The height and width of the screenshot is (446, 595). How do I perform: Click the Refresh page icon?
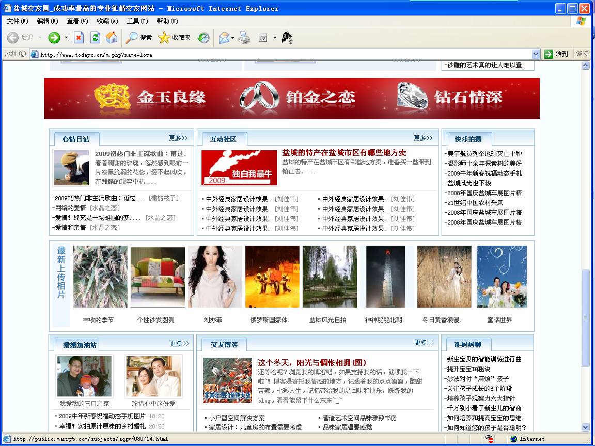95,38
